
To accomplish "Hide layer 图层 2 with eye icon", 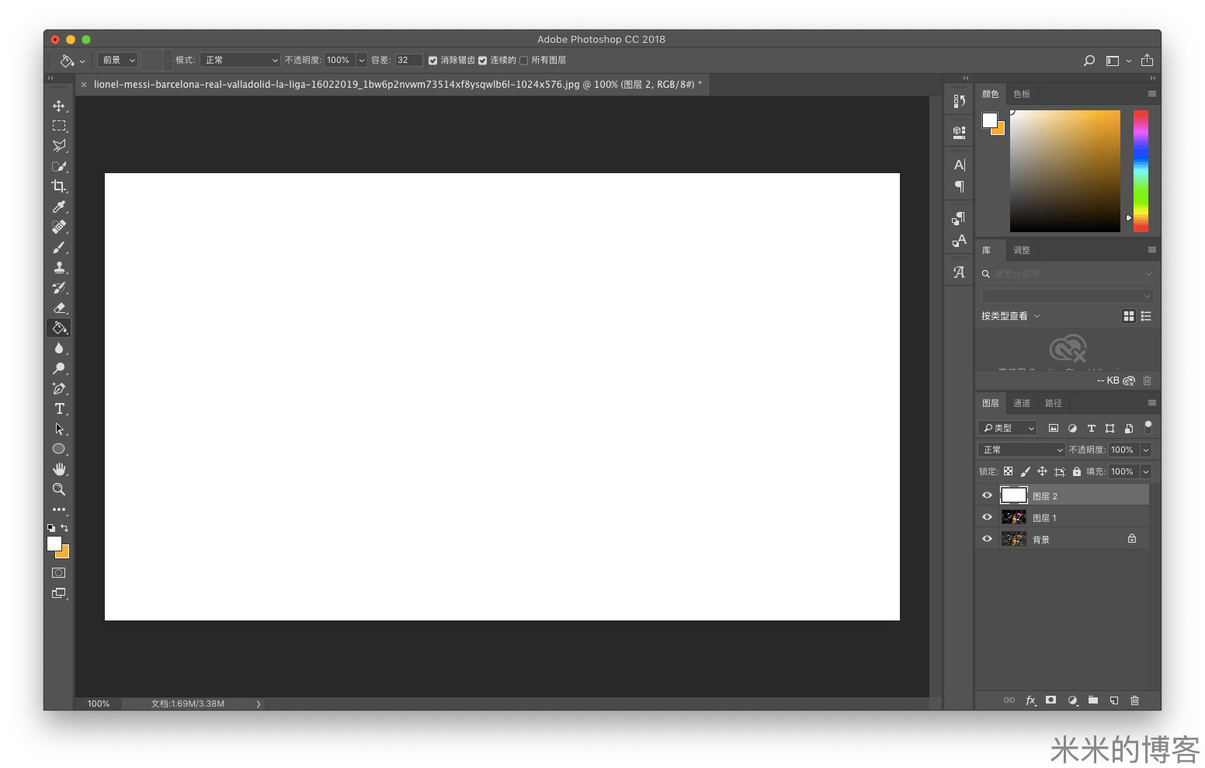I will [x=987, y=495].
